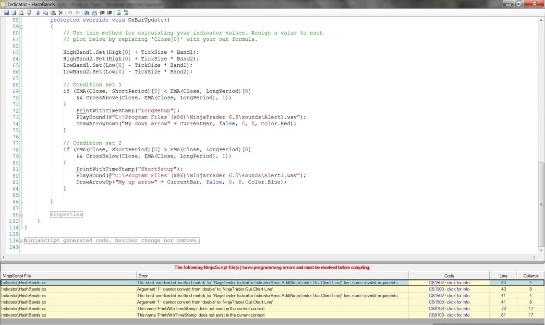The height and width of the screenshot is (325, 545).
Task: Select PrintWithTimeStamp error row for line 72
Action: tap(272, 309)
